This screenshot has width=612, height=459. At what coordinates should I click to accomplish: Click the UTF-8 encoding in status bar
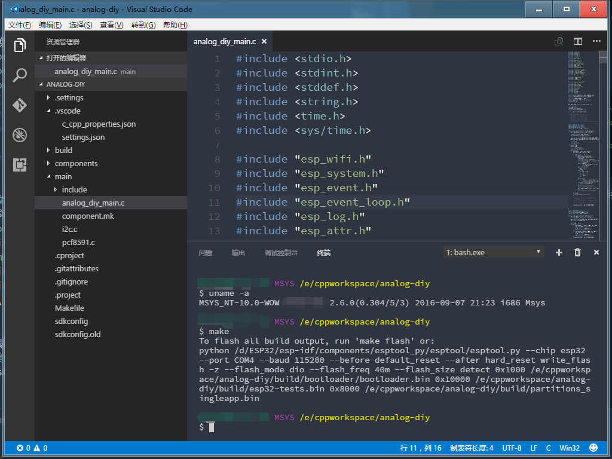(512, 448)
